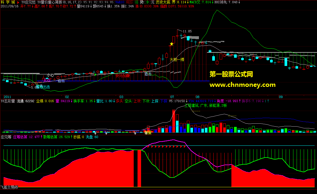Click the yellow star marker on the candlestick chart
Viewport: 317px width, 194px height.
172,44
